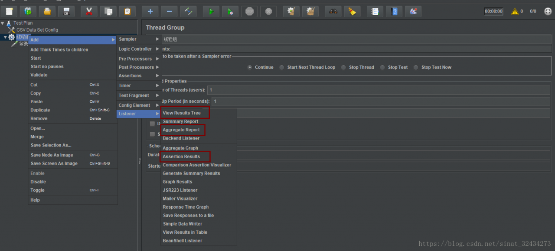Click the Number of Threads input field
Image resolution: width=555 pixels, height=251 pixels.
(x=377, y=90)
